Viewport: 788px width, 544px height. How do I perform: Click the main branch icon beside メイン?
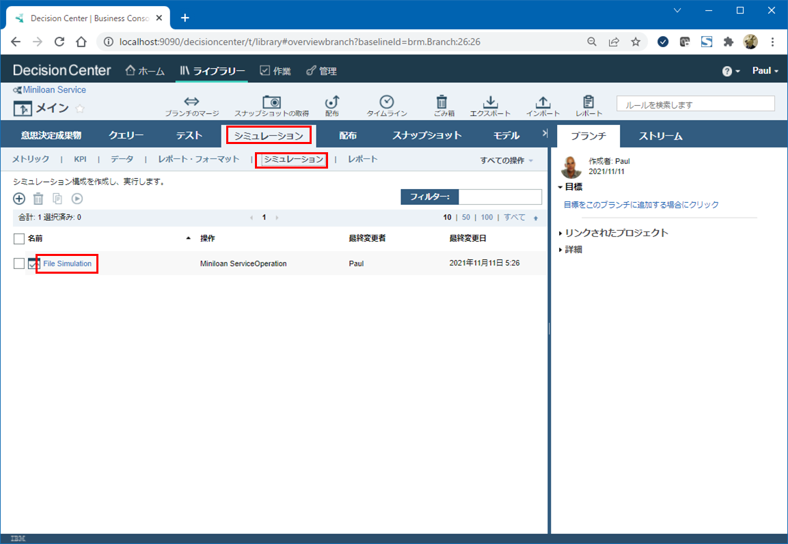(x=23, y=109)
